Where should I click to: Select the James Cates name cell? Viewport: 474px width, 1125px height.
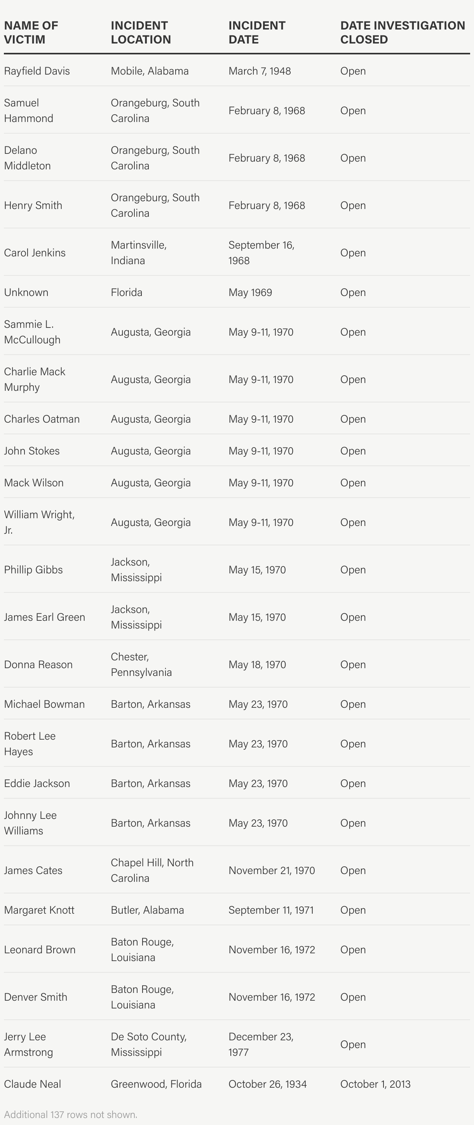coord(33,870)
